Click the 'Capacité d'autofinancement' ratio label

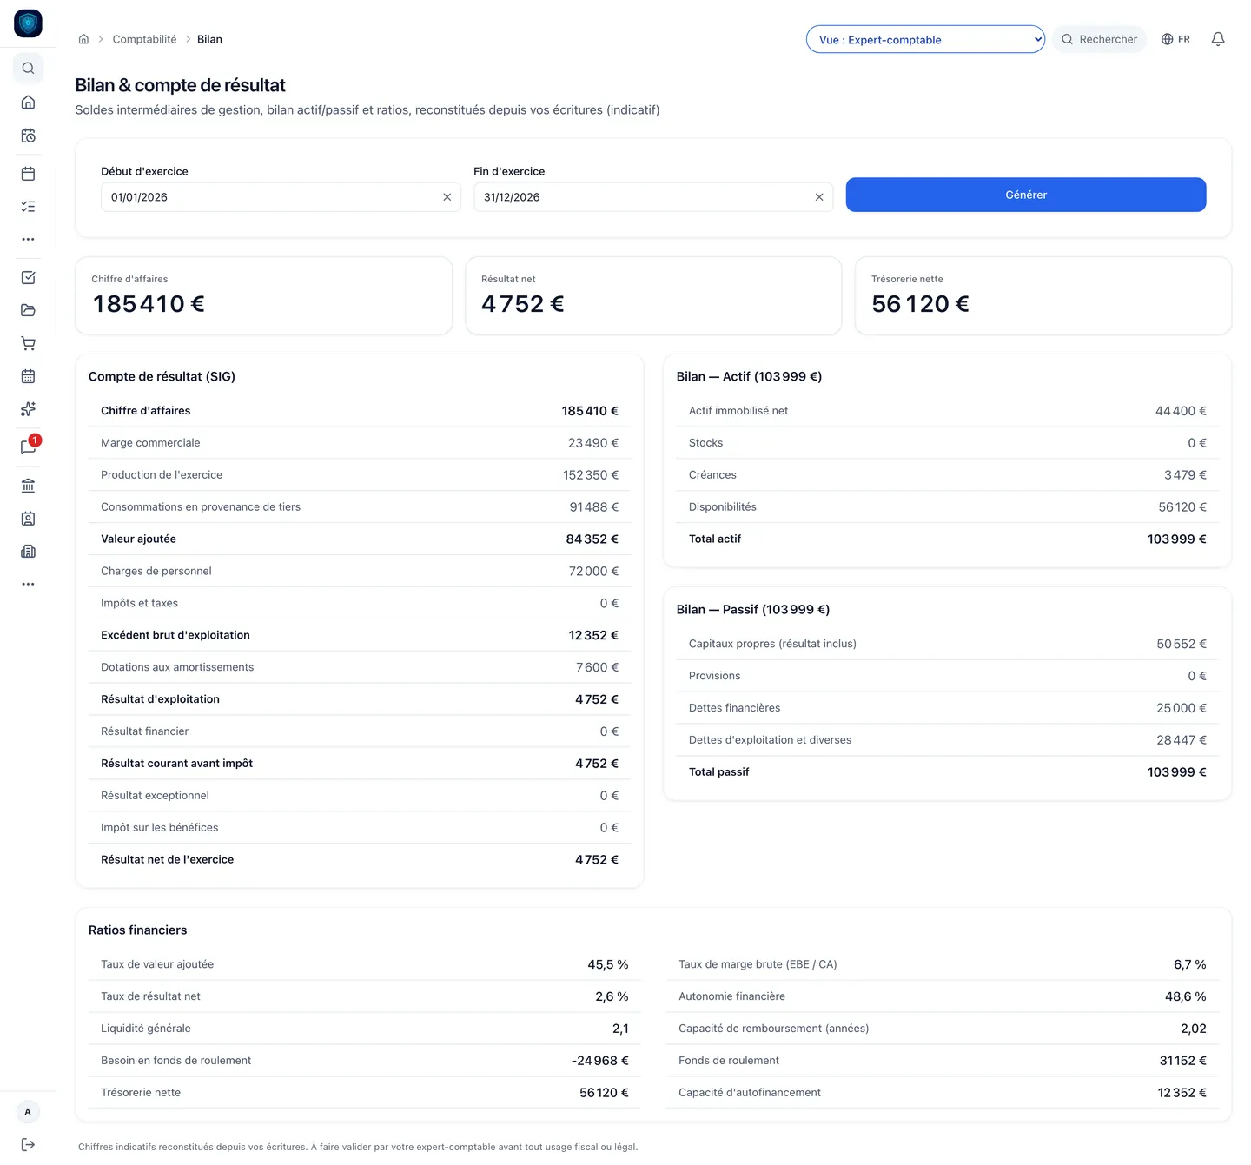(x=750, y=1093)
